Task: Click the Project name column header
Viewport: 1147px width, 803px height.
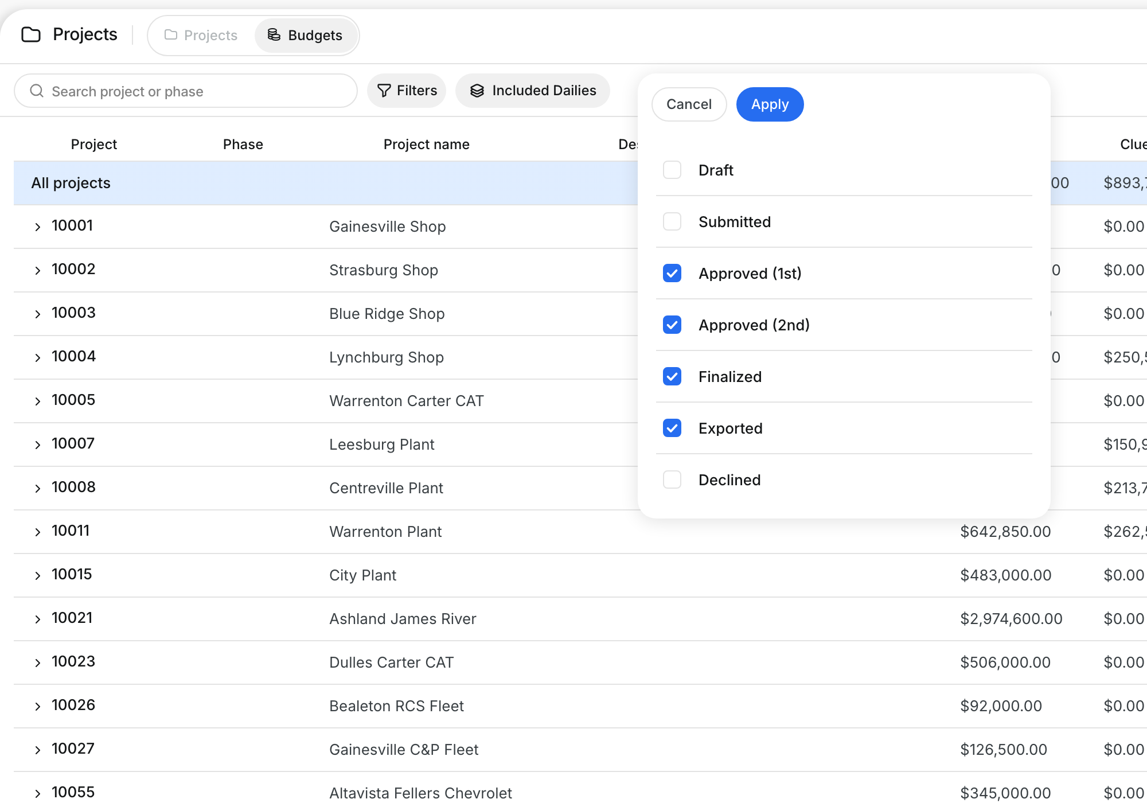Action: coord(427,145)
